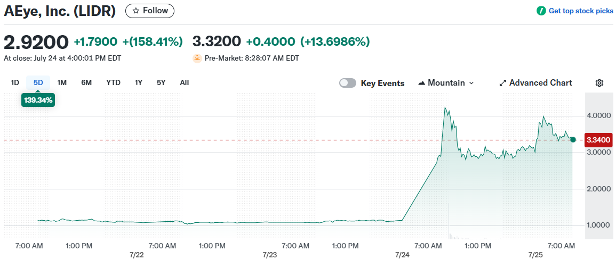The image size is (616, 259).
Task: Open chart settings gear icon
Action: point(599,83)
